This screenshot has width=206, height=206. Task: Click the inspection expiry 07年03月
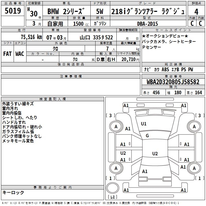[x=56, y=38]
